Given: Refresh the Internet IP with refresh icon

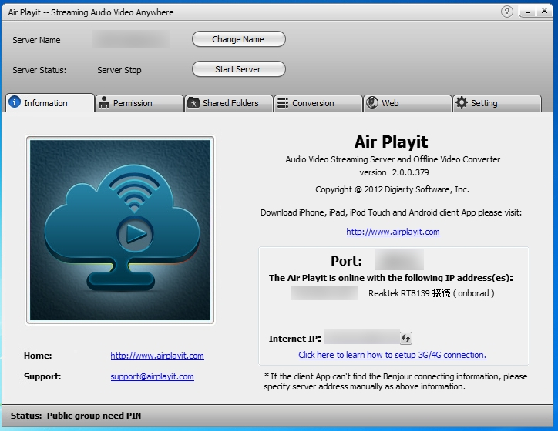Looking at the screenshot, I should [x=405, y=339].
